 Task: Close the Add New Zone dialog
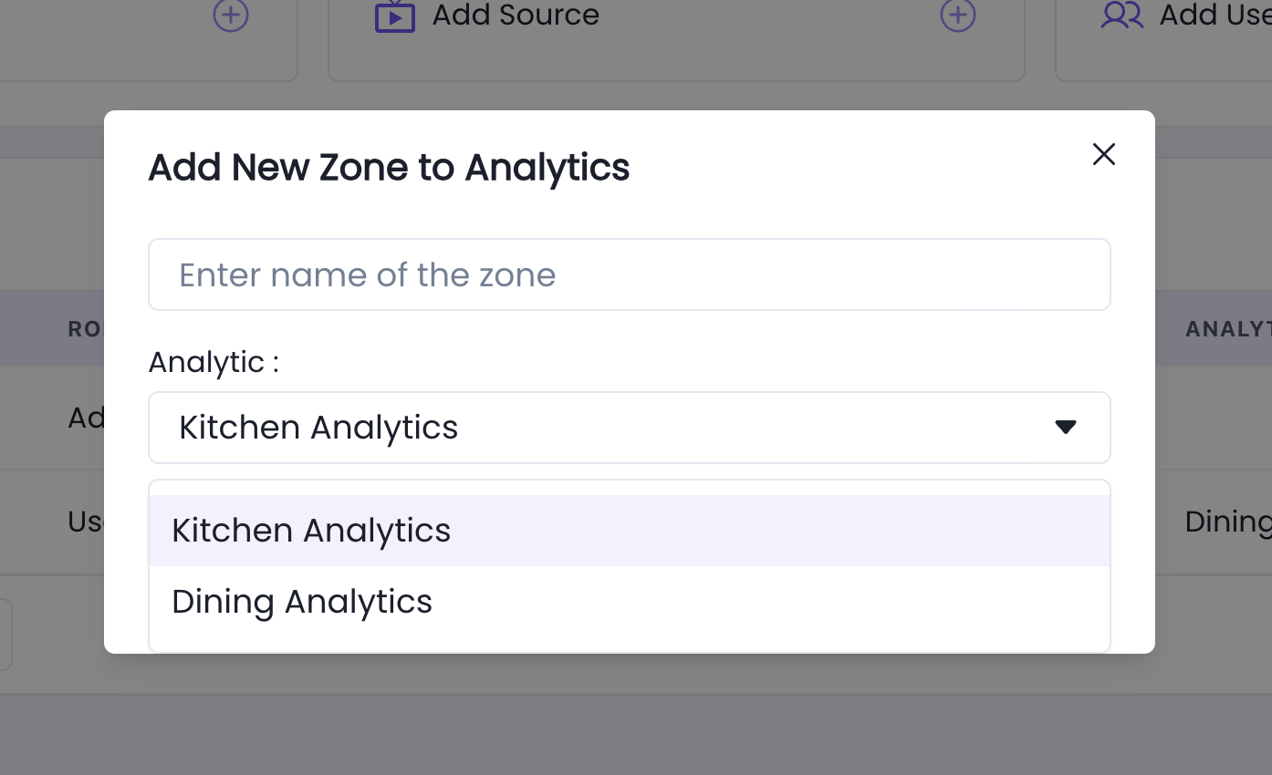(x=1104, y=154)
